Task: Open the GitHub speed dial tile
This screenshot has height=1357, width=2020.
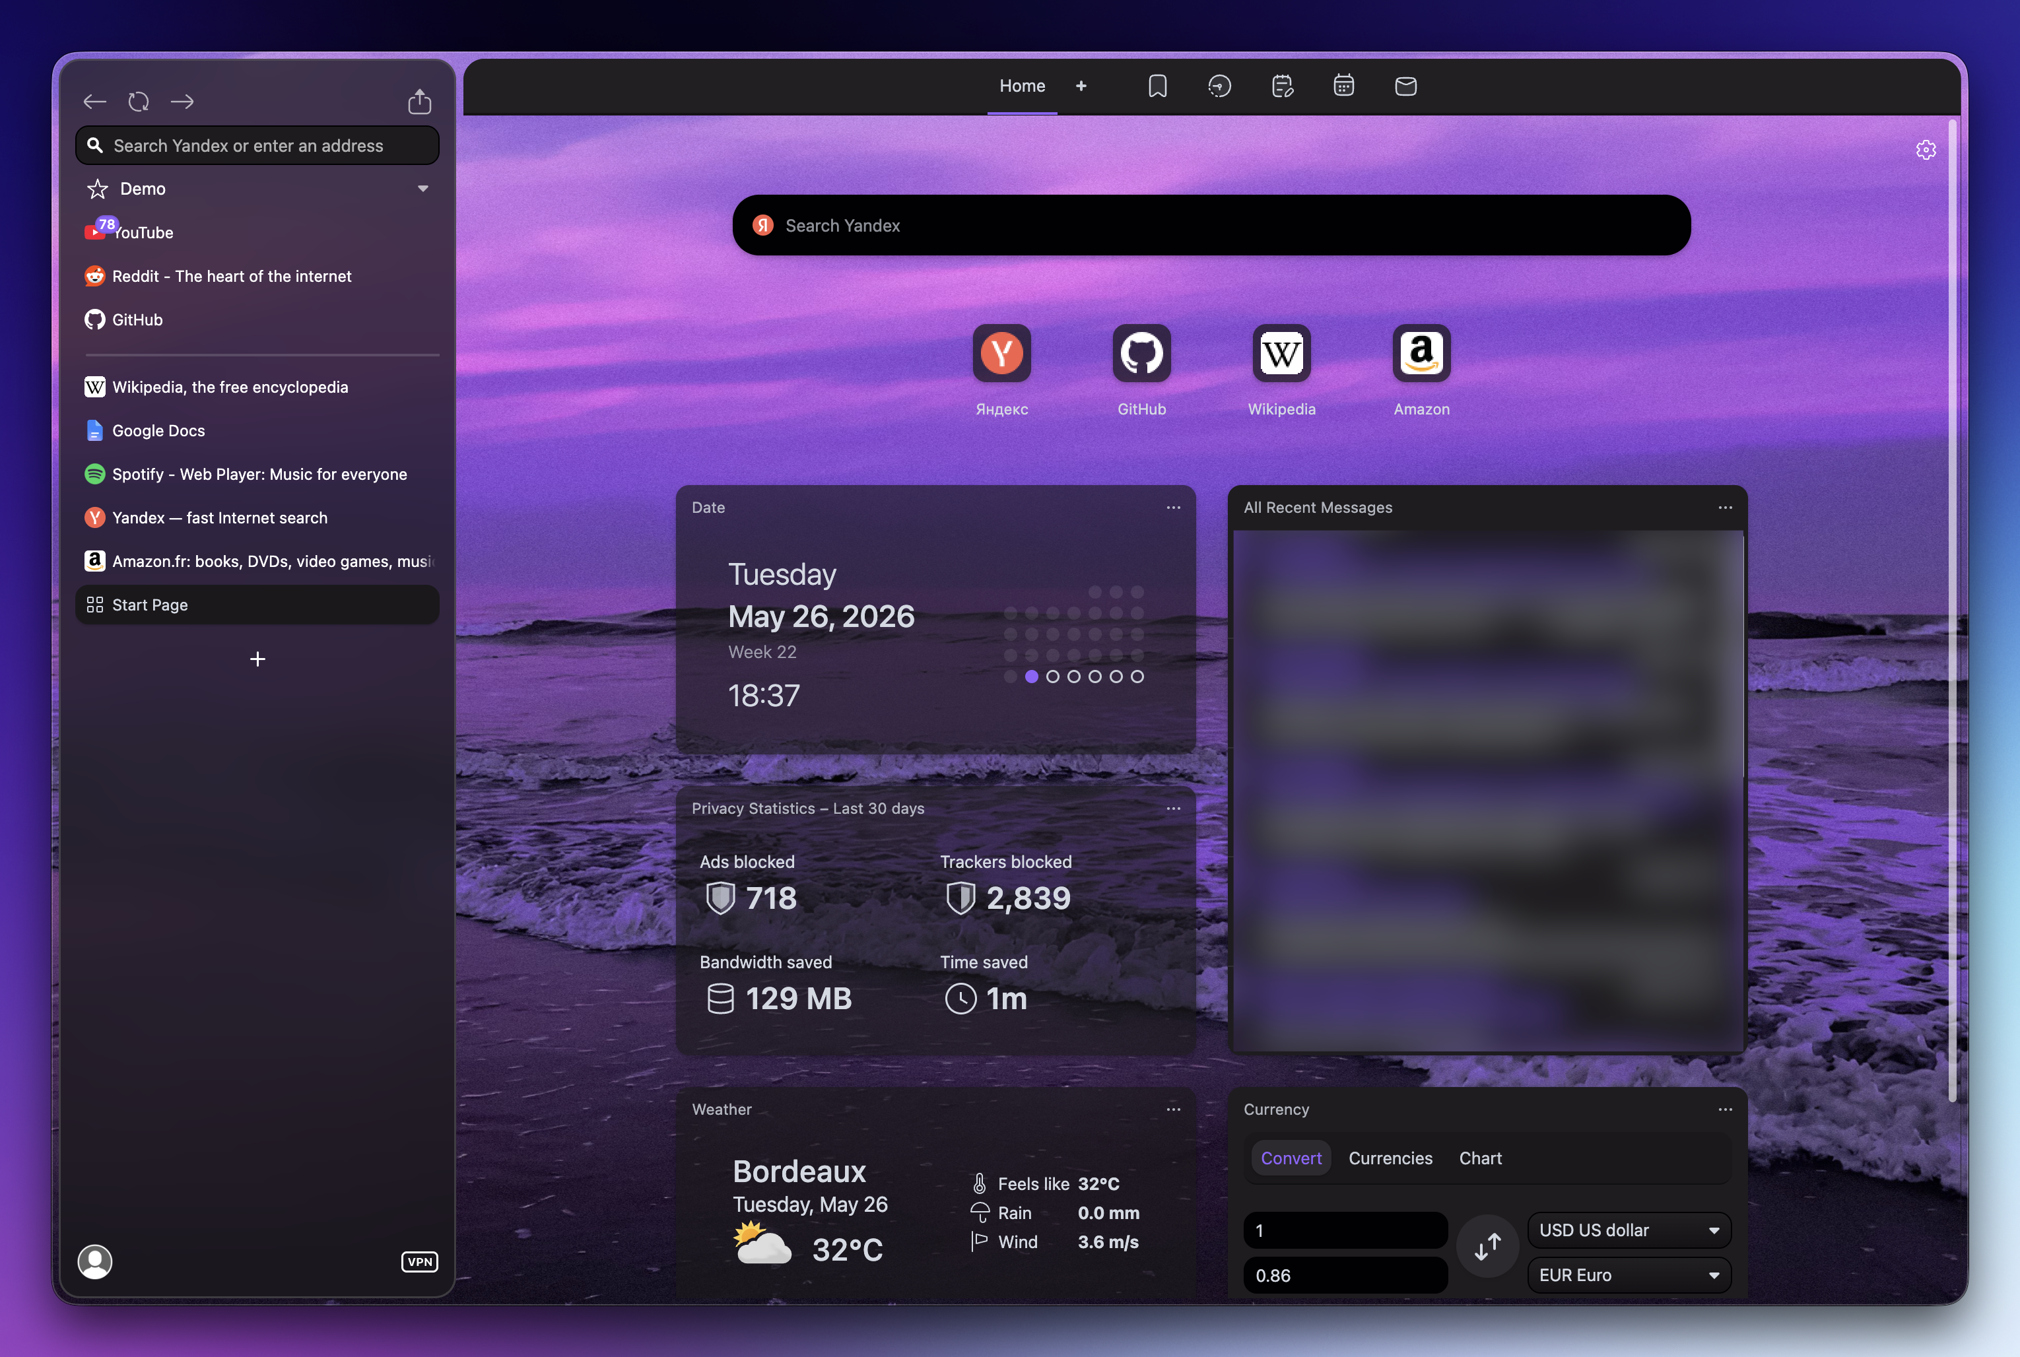Action: [1141, 353]
